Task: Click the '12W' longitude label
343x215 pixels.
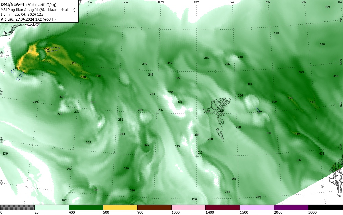Action: 125,2
